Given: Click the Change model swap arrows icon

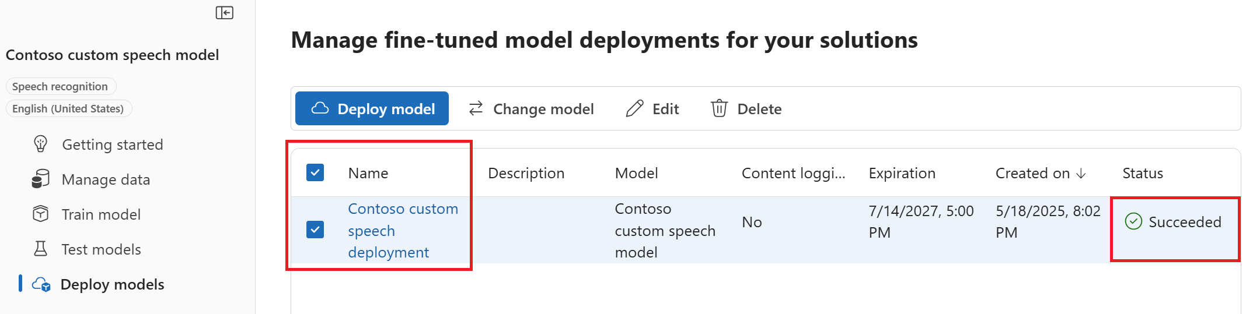Looking at the screenshot, I should click(x=476, y=109).
